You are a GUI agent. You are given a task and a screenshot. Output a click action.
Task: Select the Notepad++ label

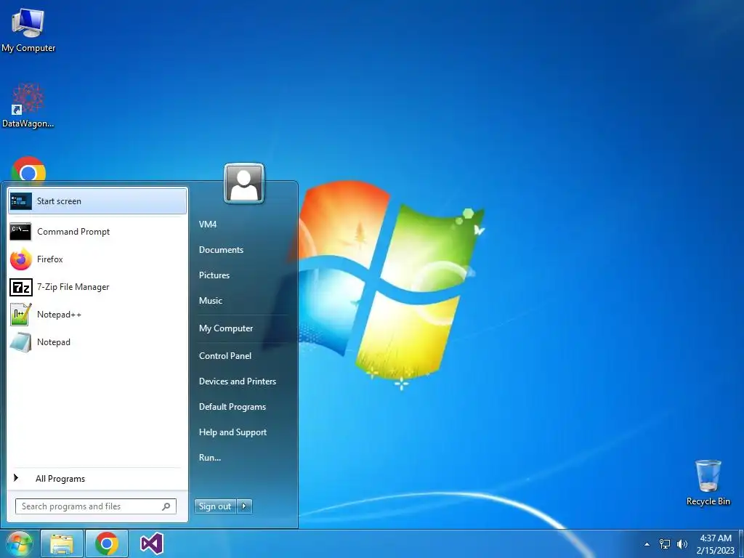pos(60,314)
